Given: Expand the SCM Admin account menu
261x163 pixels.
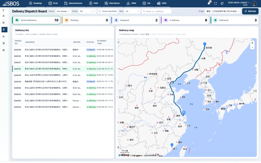Looking at the screenshot, I should tap(239, 4).
